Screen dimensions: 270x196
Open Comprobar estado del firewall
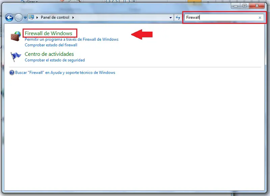coord(51,45)
